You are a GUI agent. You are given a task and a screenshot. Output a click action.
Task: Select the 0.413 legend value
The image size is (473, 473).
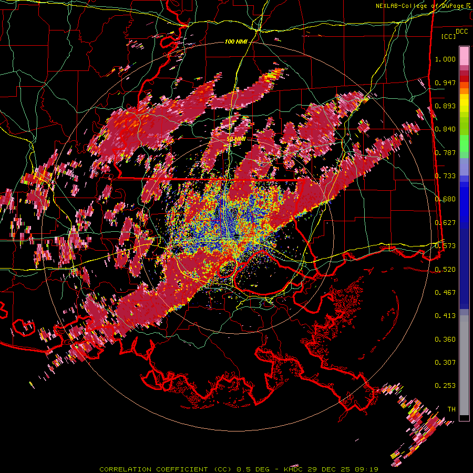pyautogui.click(x=445, y=316)
